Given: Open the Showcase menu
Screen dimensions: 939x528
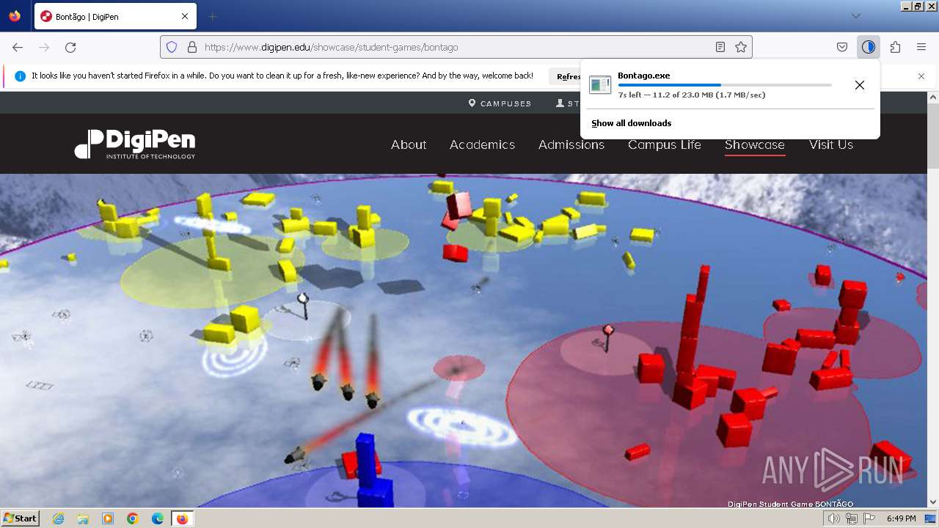Looking at the screenshot, I should click(755, 144).
